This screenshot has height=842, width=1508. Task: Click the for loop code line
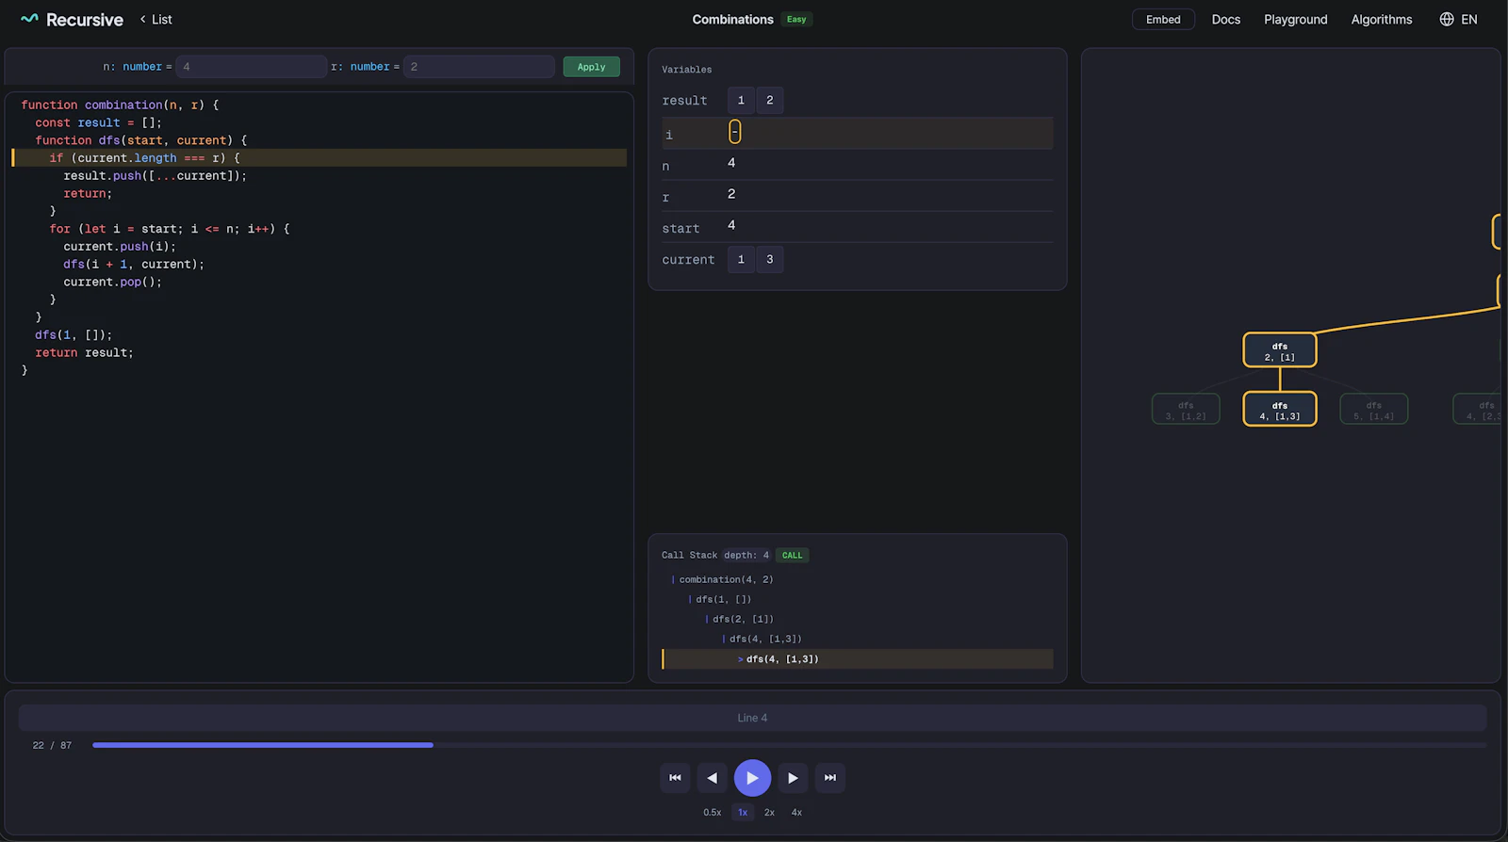click(x=170, y=229)
